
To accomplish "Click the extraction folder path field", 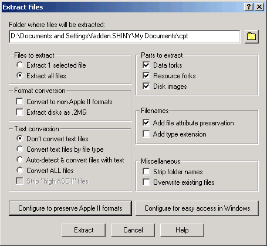I will click(x=124, y=36).
